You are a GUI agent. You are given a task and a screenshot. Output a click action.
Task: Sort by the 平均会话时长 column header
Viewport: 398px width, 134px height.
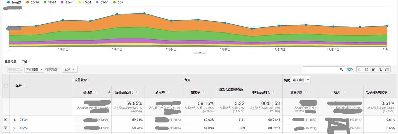pos(261,92)
